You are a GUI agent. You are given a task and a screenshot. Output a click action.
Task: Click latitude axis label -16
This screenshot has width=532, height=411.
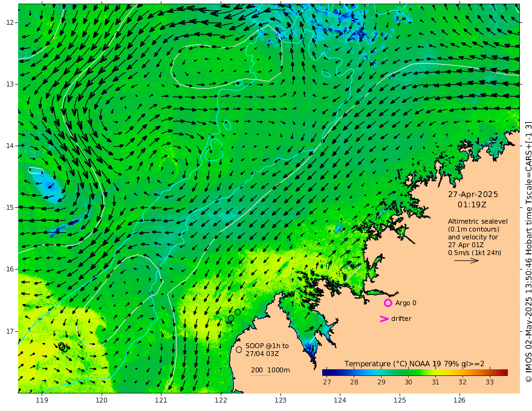click(x=8, y=269)
